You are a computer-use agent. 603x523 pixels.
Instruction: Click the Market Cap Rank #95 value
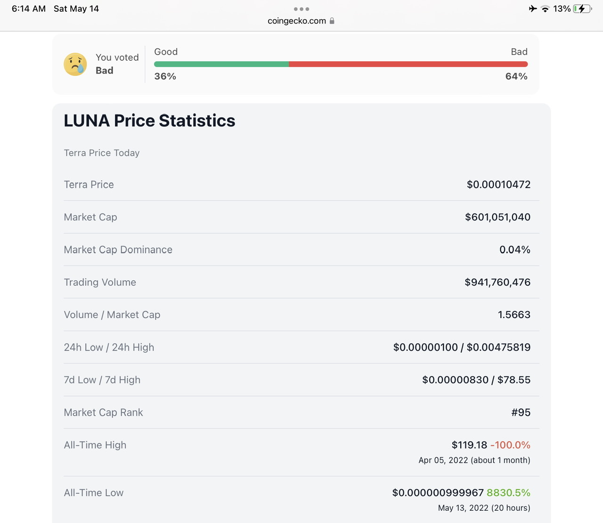pyautogui.click(x=521, y=413)
